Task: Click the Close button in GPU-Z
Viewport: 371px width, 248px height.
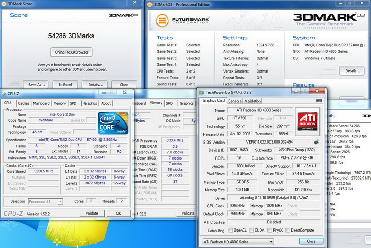Action: tap(311, 241)
